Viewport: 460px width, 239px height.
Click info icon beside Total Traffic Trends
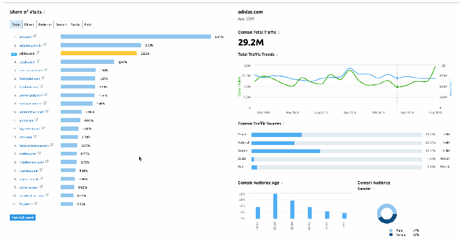tap(277, 55)
